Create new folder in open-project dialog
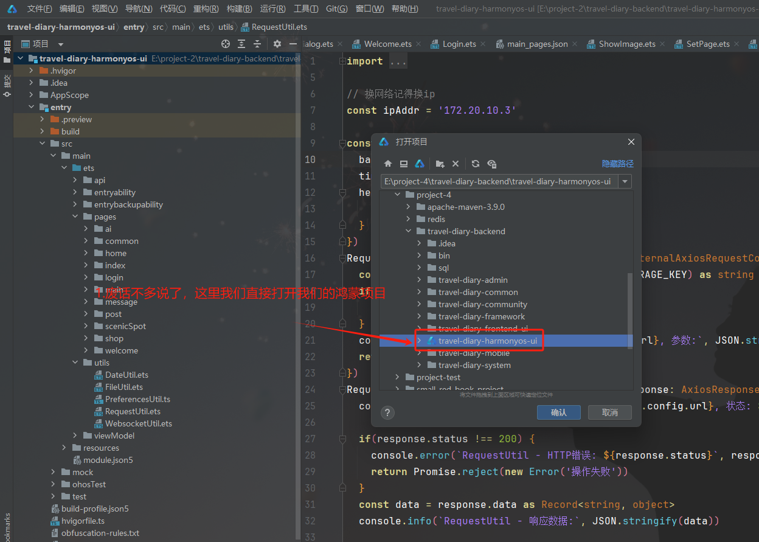This screenshot has height=542, width=759. [x=440, y=164]
